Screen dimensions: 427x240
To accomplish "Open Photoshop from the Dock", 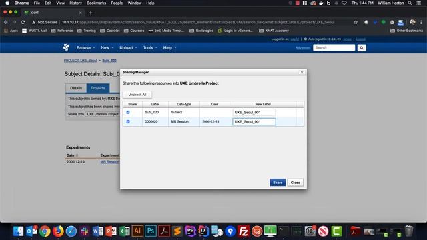I will (x=151, y=231).
